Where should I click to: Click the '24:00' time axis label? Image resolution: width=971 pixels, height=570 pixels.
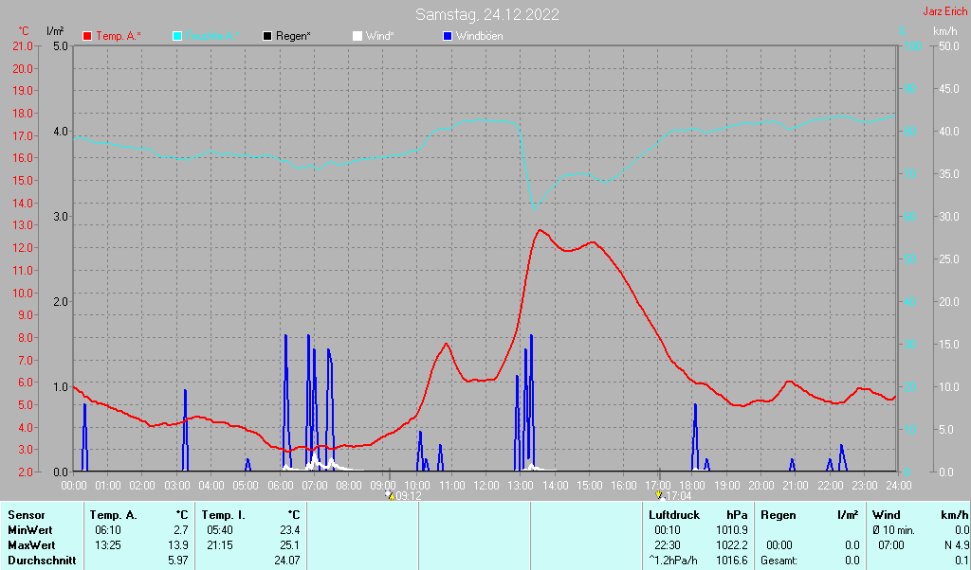(x=898, y=486)
